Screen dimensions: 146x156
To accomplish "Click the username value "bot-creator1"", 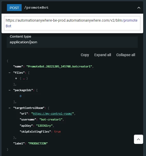I will coord(51,119).
